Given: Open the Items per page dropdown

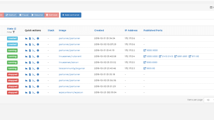Looking at the screenshot, I should 209,100.
